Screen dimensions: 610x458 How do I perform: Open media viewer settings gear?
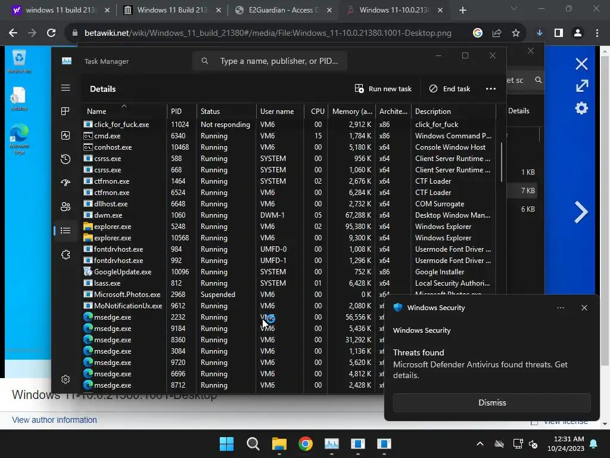pos(581,109)
